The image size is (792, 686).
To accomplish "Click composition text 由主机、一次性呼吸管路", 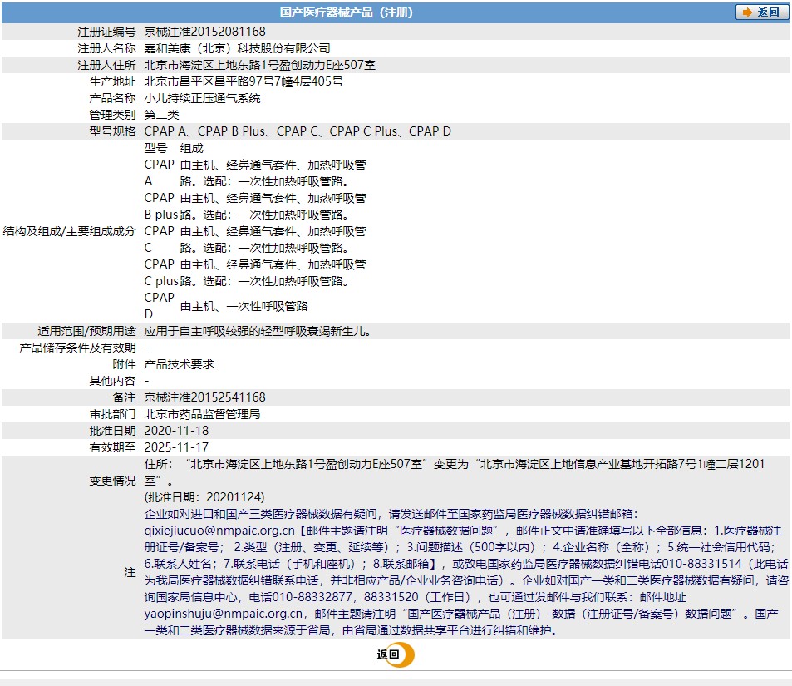I will click(x=244, y=306).
